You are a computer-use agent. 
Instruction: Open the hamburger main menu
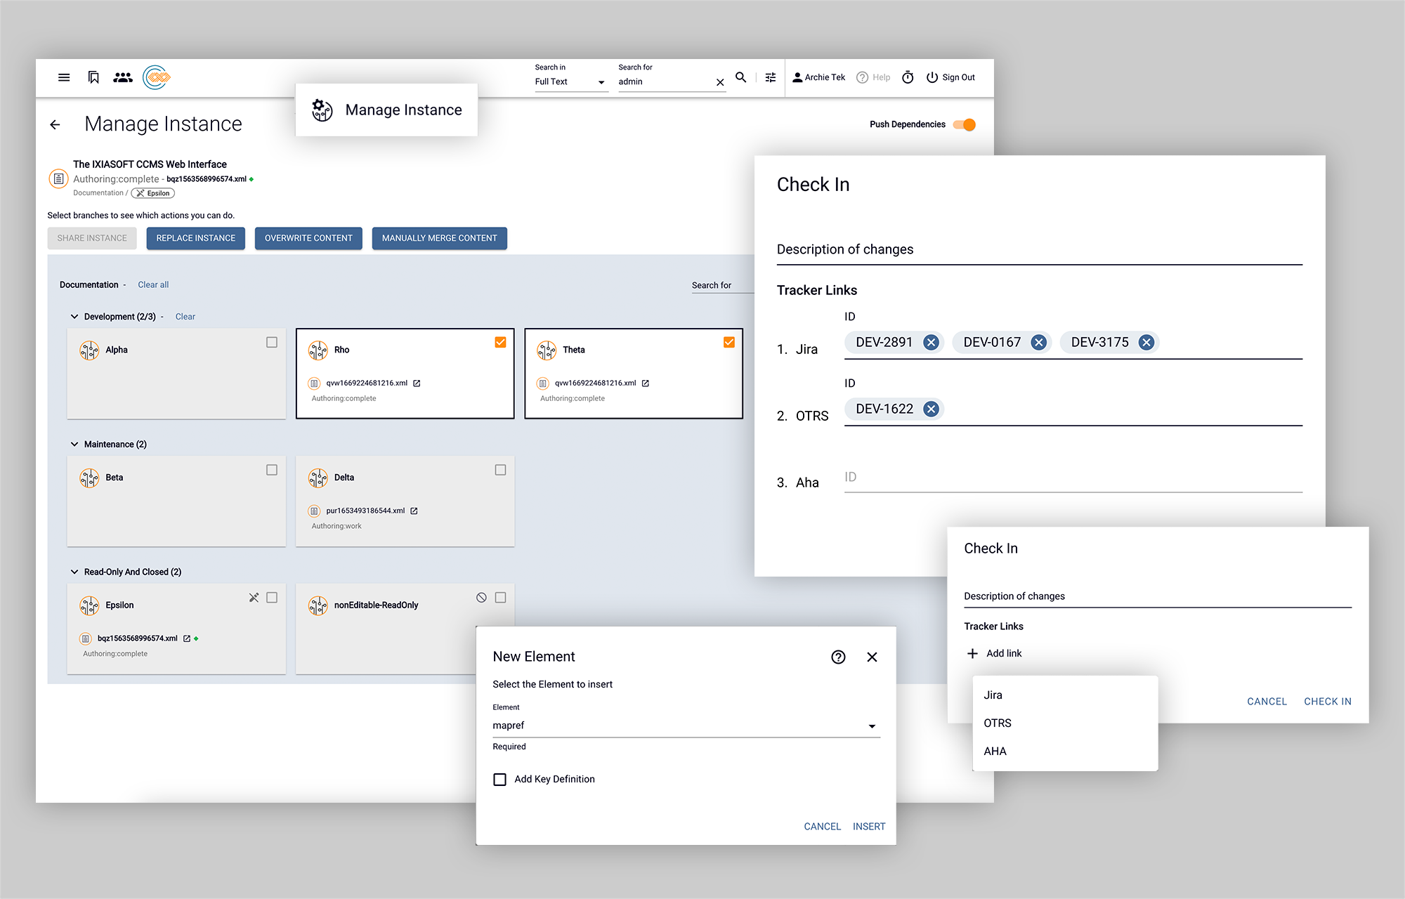64,77
